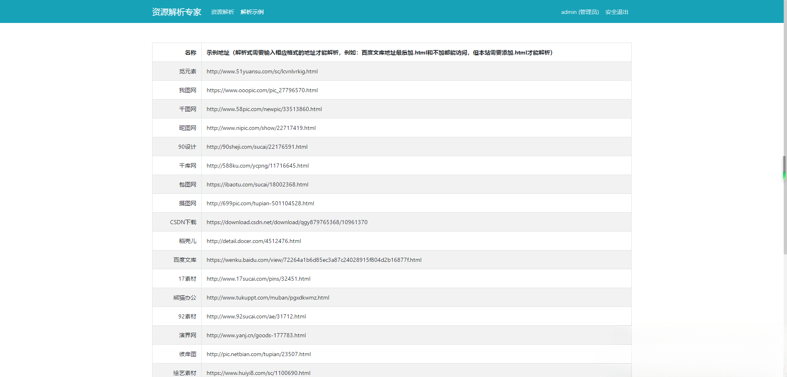Click the scrollbar on the right edge
The height and width of the screenshot is (377, 787).
point(784,167)
